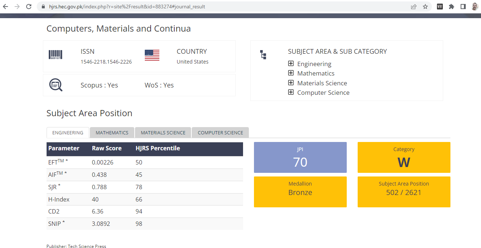This screenshot has width=481, height=248.
Task: Click the raw score 3.0892
Action: point(101,224)
